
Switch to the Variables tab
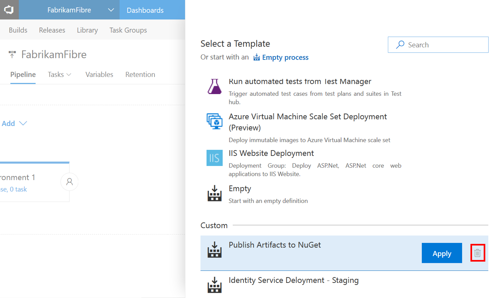99,74
